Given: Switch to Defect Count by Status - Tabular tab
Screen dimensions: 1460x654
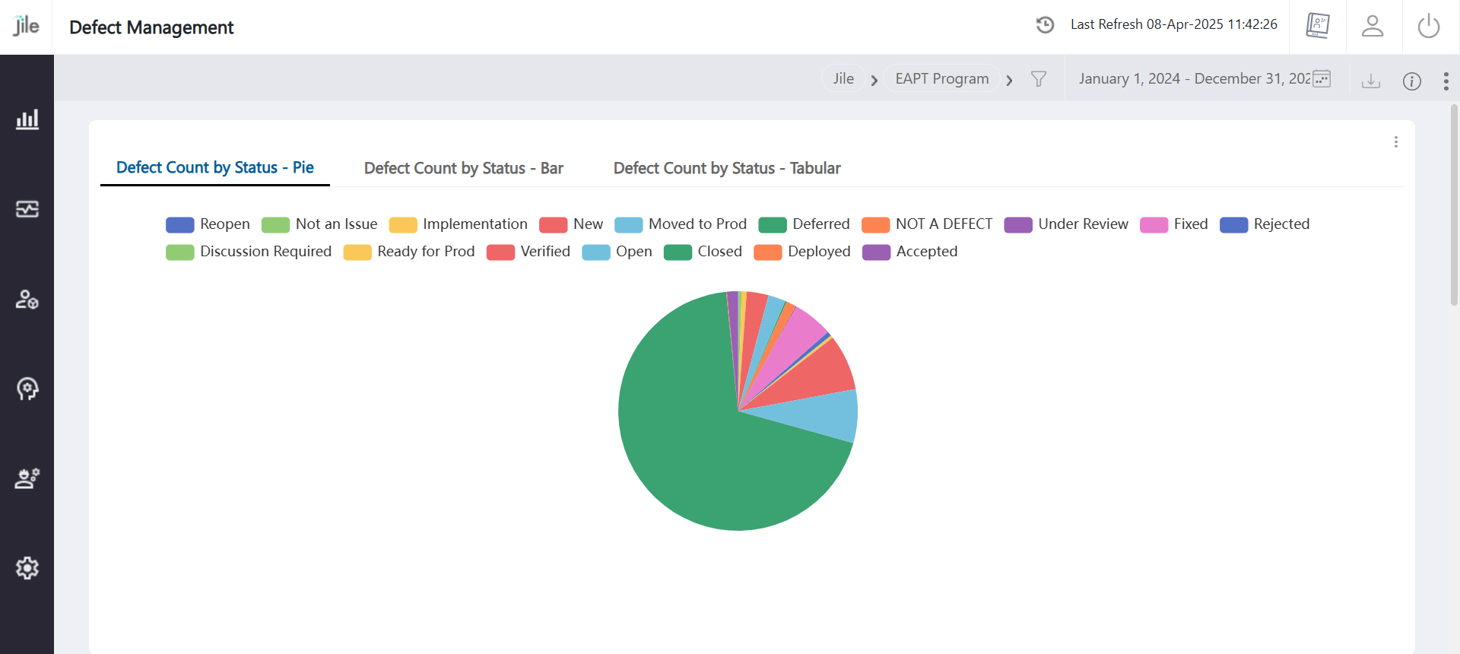Looking at the screenshot, I should pyautogui.click(x=726, y=168).
